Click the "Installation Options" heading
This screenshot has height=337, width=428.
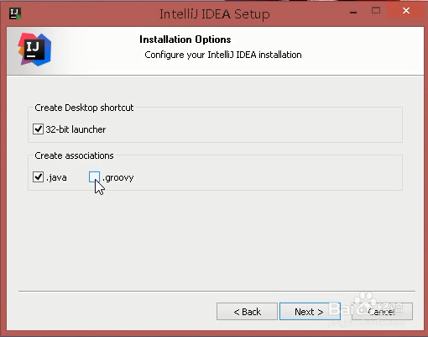click(x=185, y=39)
